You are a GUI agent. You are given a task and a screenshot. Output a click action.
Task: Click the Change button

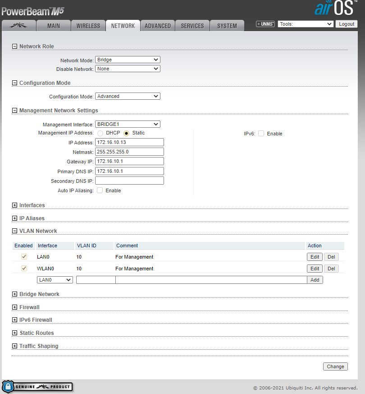click(335, 366)
